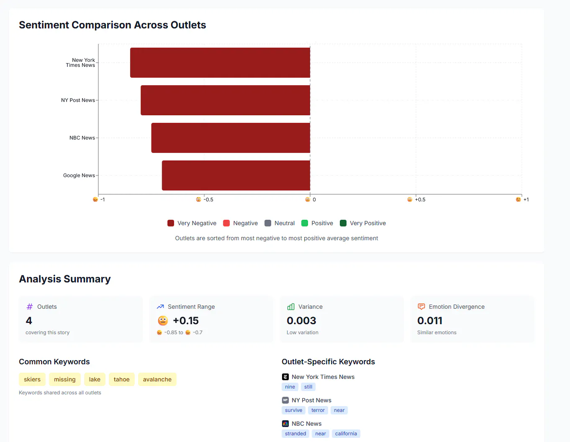
Task: Click the bar chart icon beside Variance
Action: point(291,307)
